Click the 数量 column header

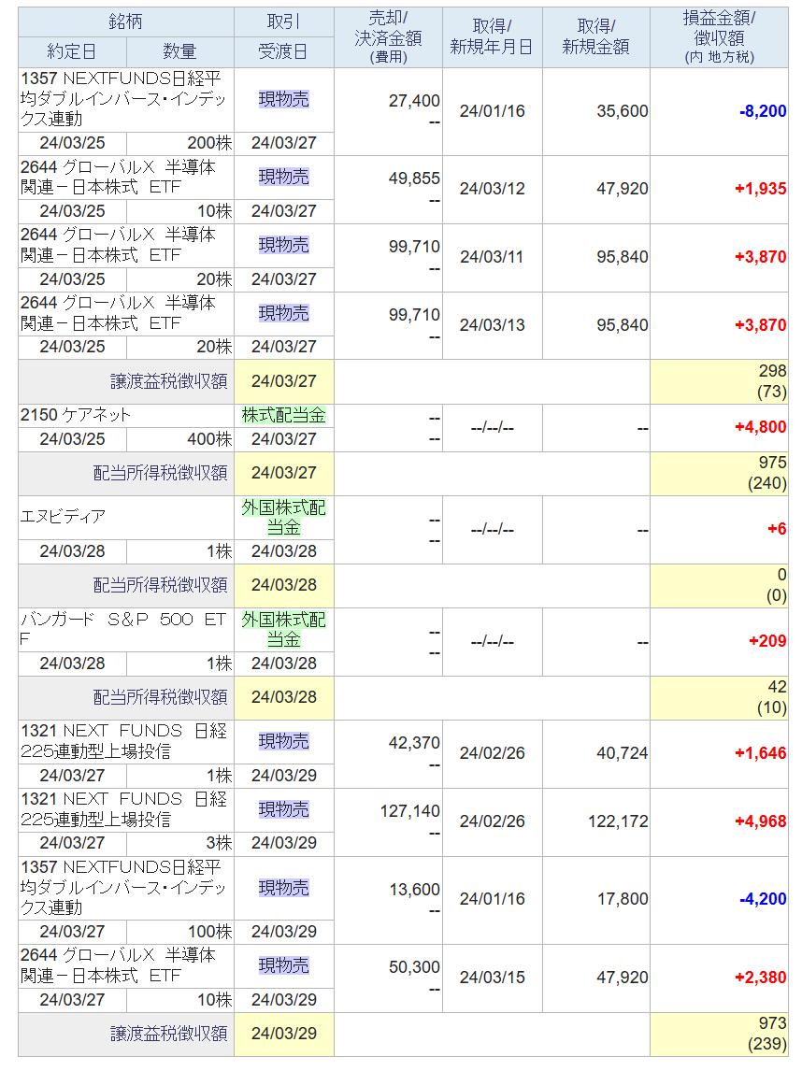(180, 52)
